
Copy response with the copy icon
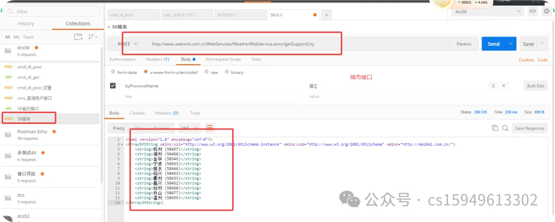(x=495, y=128)
